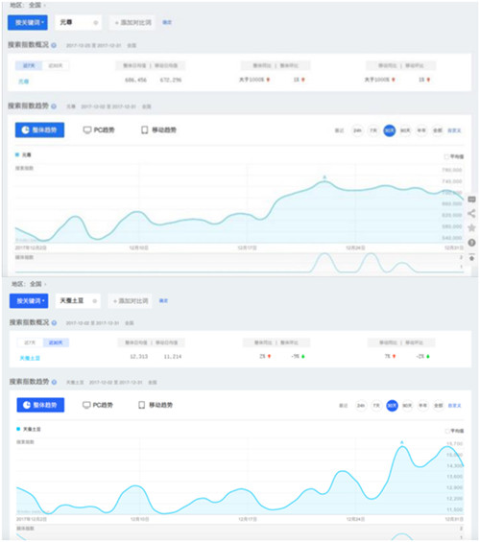This screenshot has width=480, height=542.
Task: Open the upper 按关键词 blue dropdown
Action: [x=28, y=22]
